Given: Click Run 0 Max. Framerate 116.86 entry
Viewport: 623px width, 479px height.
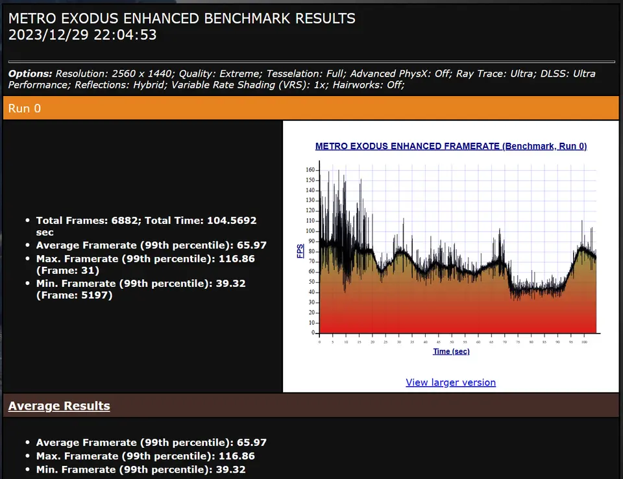Looking at the screenshot, I should pyautogui.click(x=145, y=264).
